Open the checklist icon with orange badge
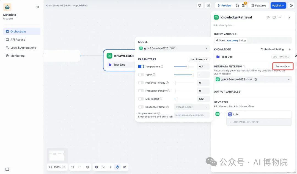The width and height of the screenshot is (297, 174). point(243,5)
